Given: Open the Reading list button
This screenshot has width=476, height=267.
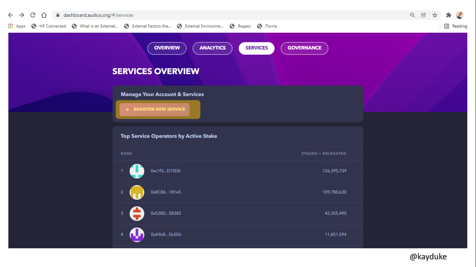Looking at the screenshot, I should [x=456, y=26].
